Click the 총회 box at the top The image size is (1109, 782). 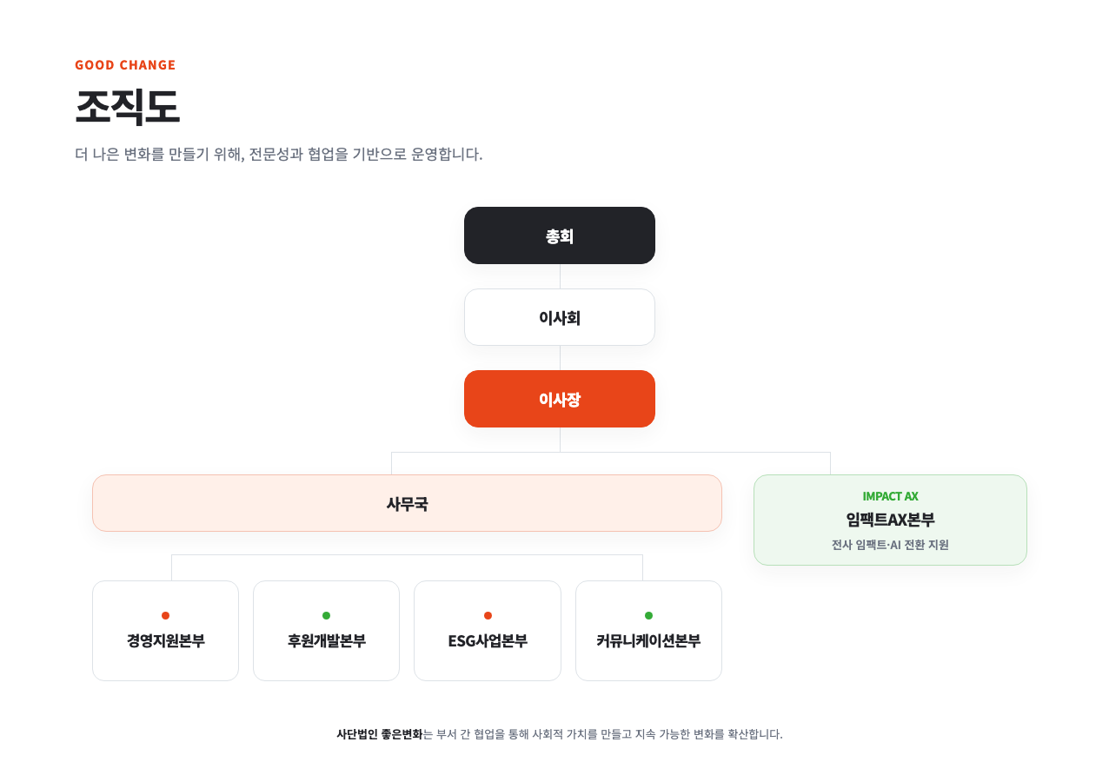[559, 235]
